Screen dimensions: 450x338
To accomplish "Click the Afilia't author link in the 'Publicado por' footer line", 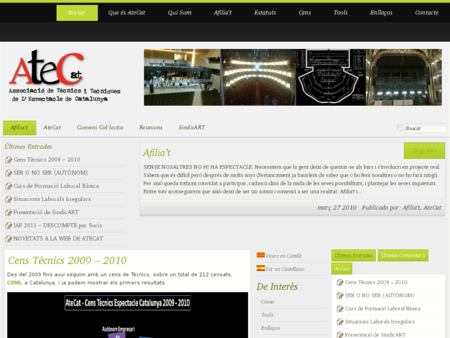I will (x=411, y=208).
